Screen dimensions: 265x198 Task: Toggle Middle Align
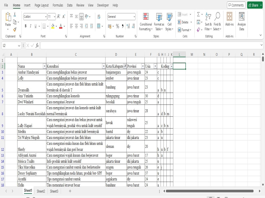click(x=76, y=16)
